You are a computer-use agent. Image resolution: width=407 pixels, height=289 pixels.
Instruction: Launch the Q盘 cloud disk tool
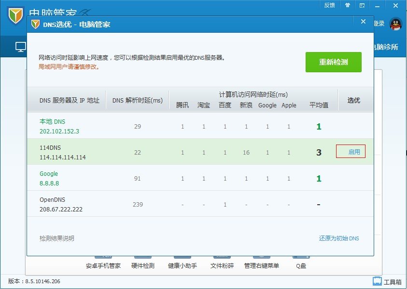pos(300,264)
